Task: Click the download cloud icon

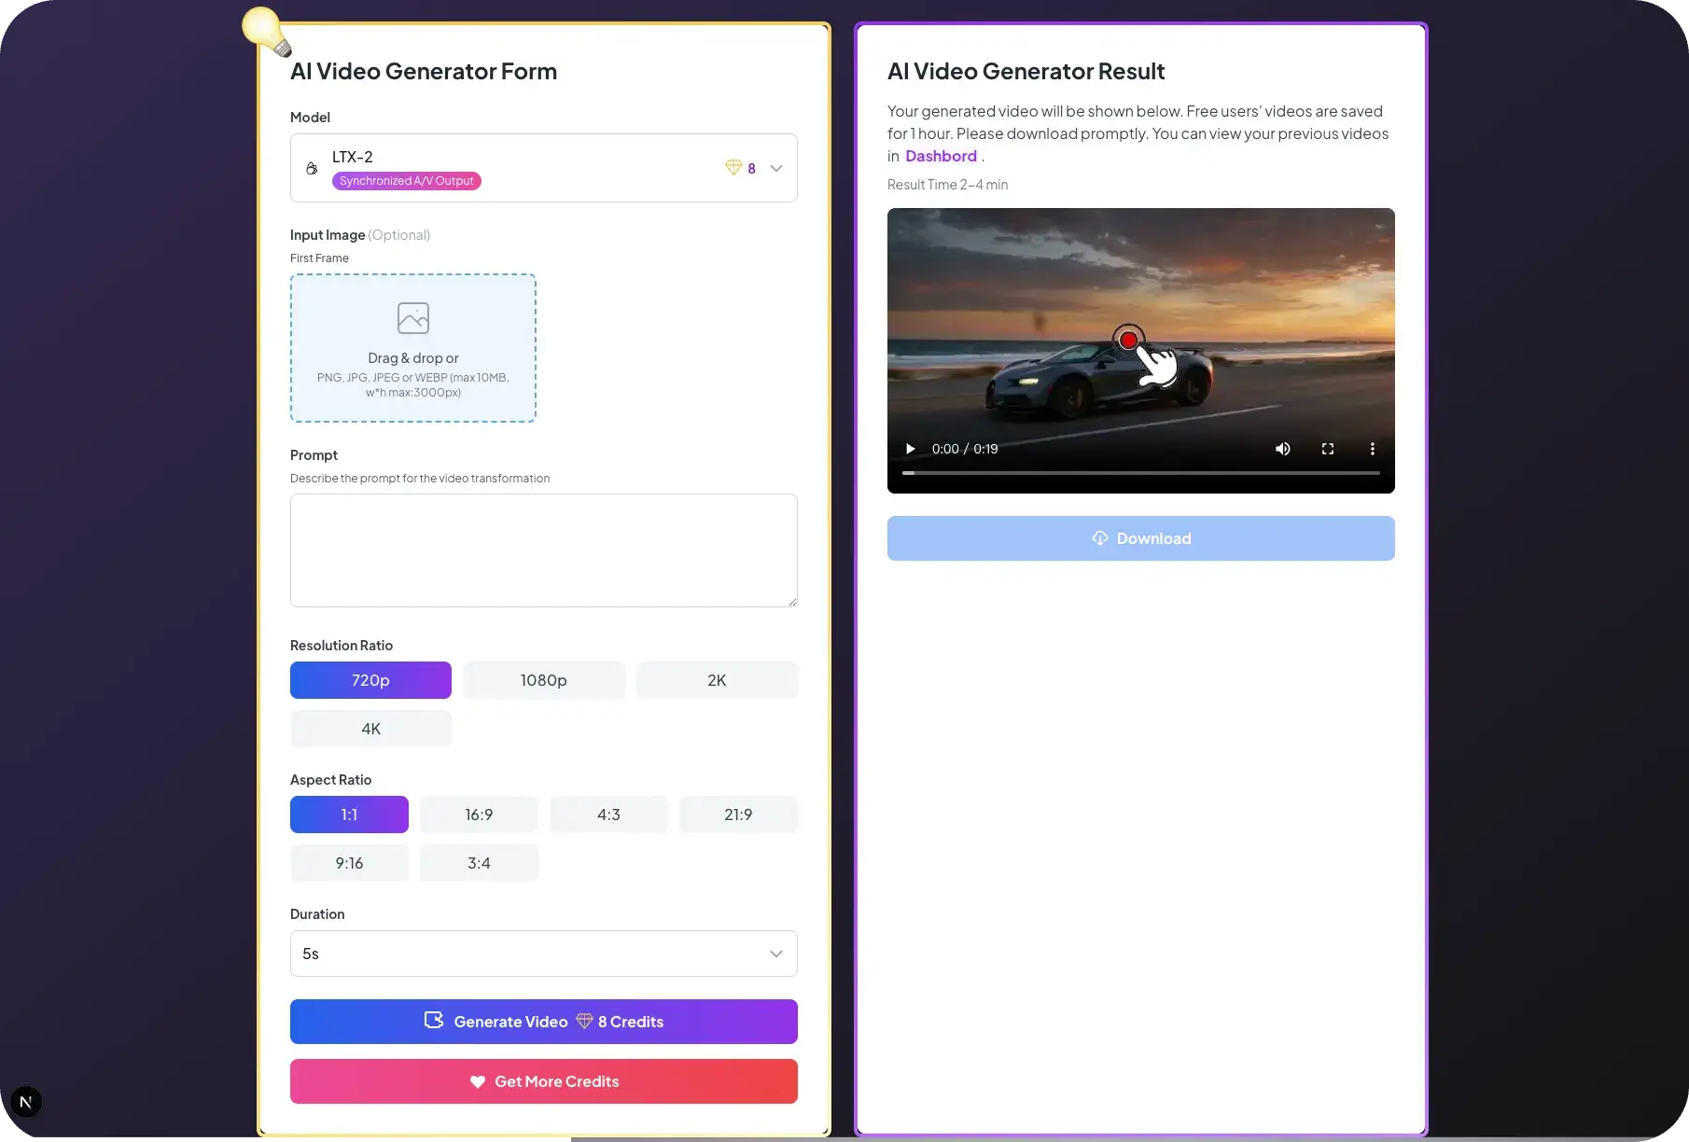Action: point(1098,538)
